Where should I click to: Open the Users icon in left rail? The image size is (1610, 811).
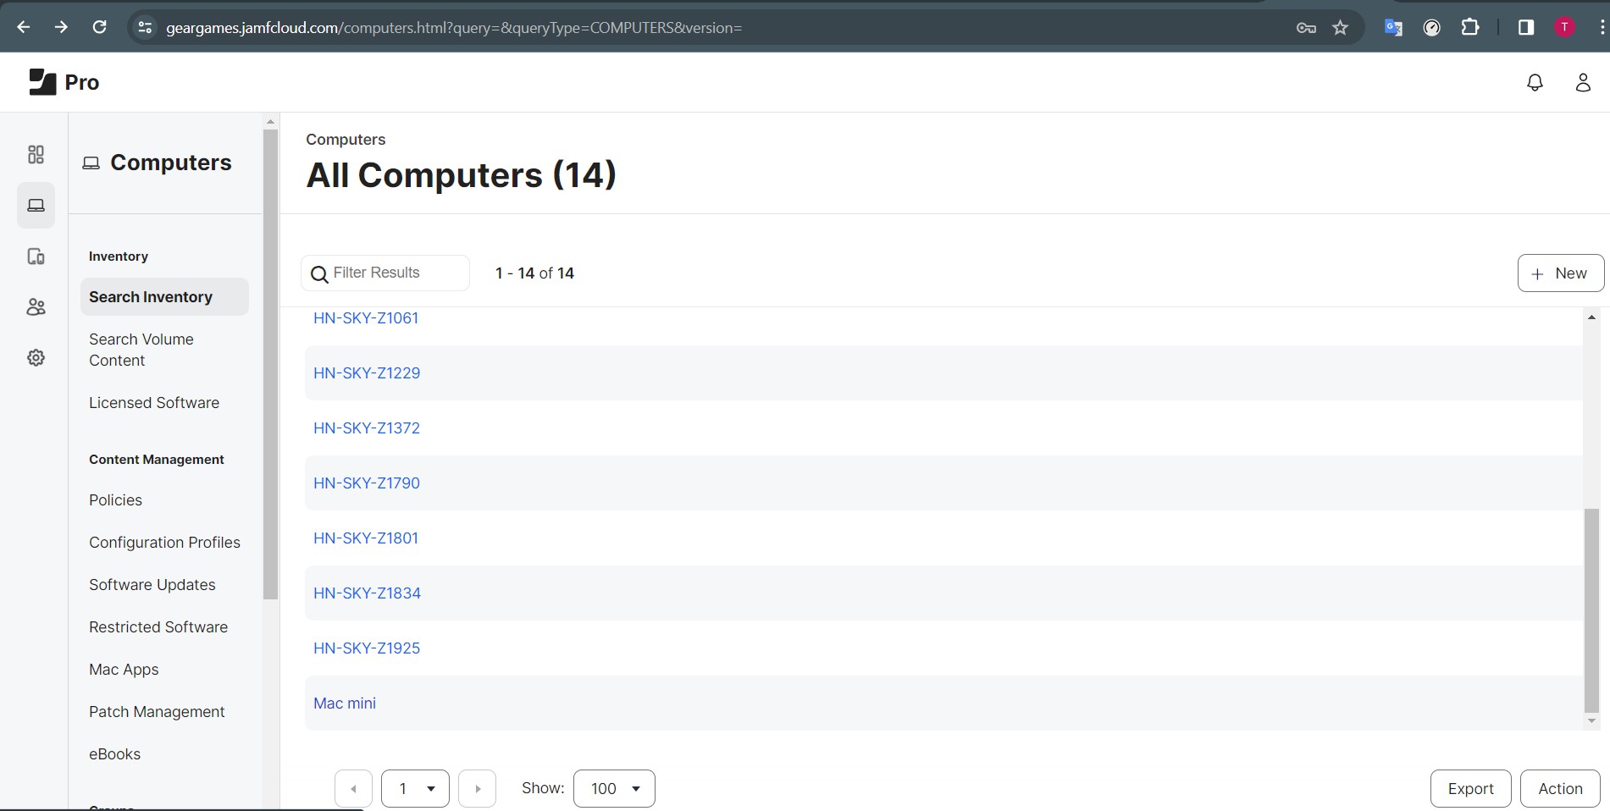pos(36,307)
